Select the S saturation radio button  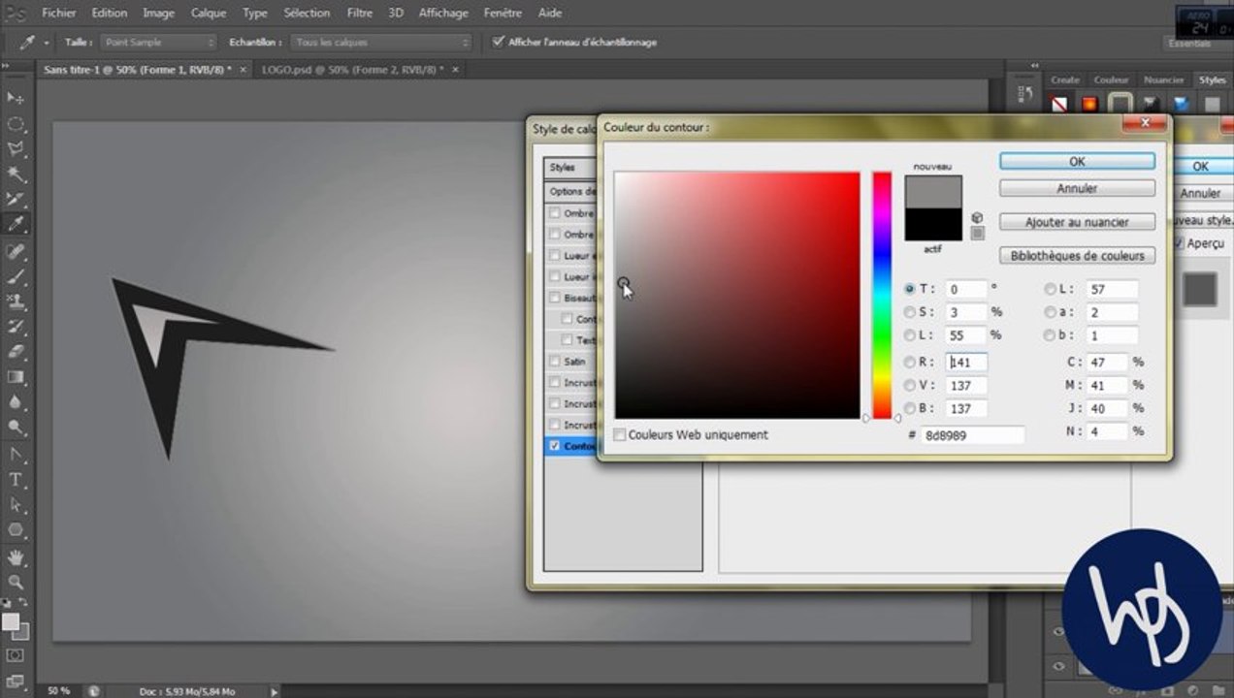coord(909,312)
